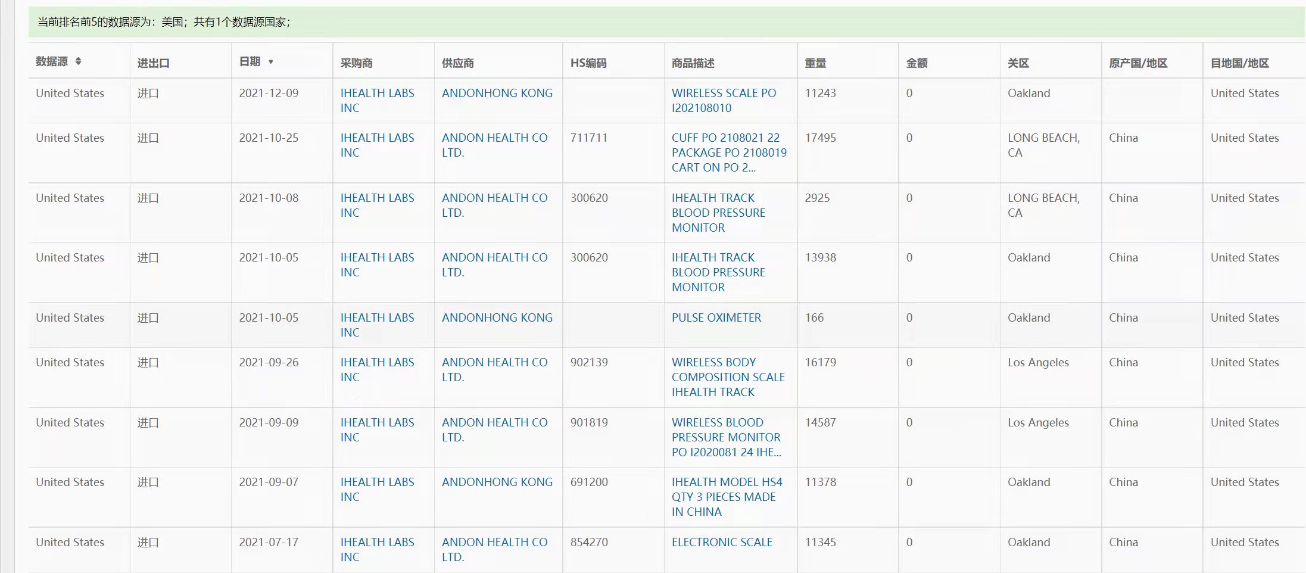The width and height of the screenshot is (1306, 573).
Task: Click the green banner text about 数据源国家
Action: (164, 22)
